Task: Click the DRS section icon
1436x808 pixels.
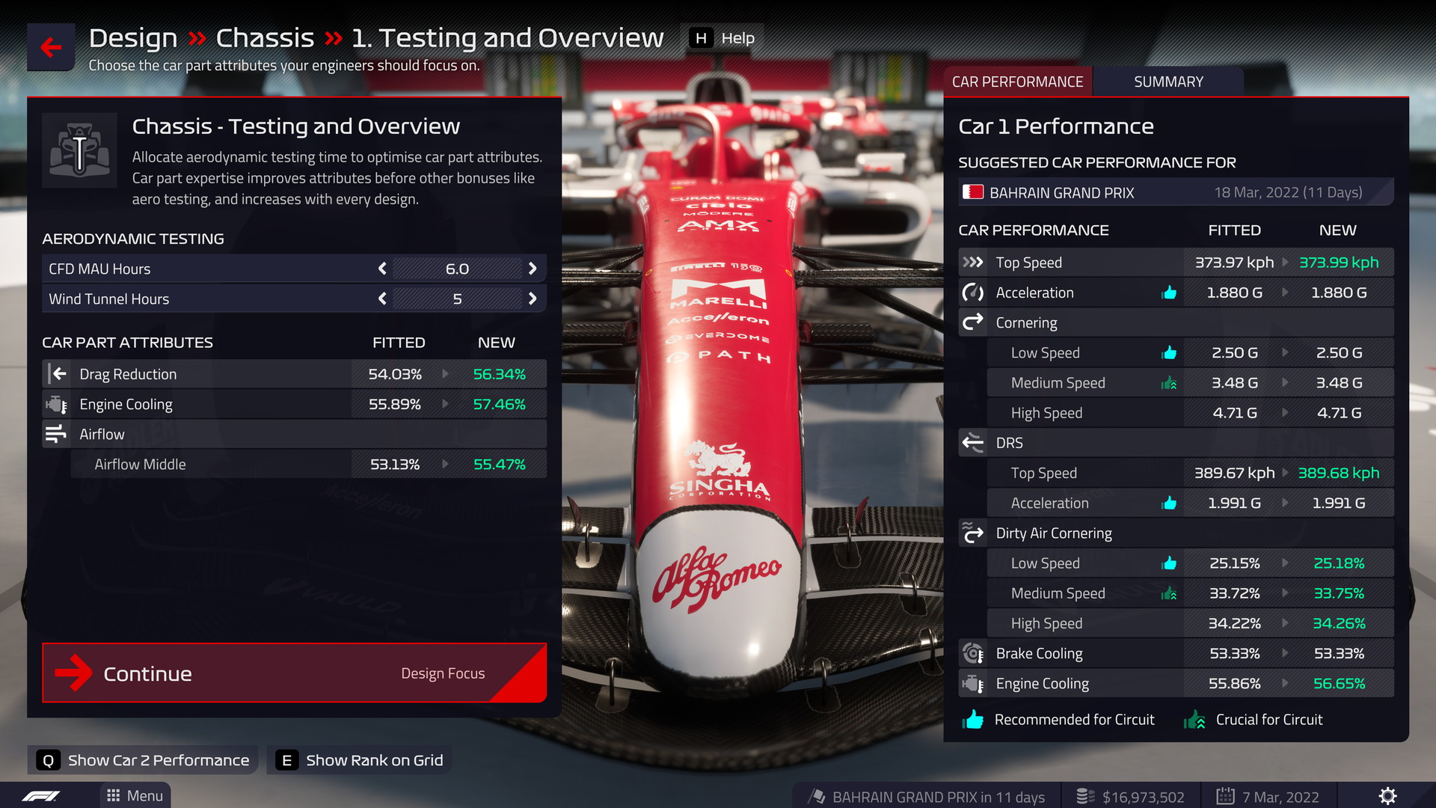Action: point(972,442)
